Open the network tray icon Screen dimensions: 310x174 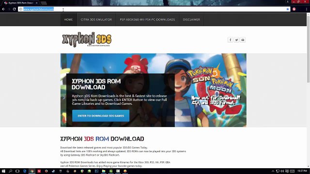tap(278, 171)
